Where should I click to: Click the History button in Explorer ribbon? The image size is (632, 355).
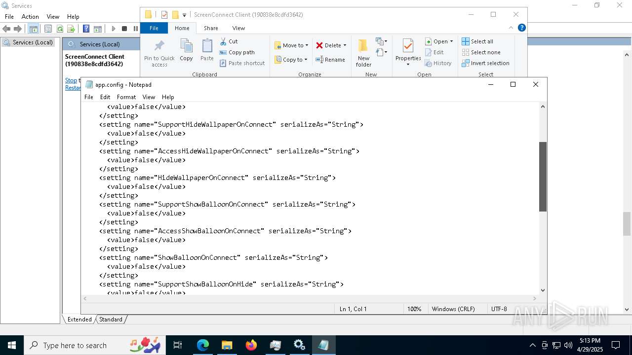(x=438, y=63)
